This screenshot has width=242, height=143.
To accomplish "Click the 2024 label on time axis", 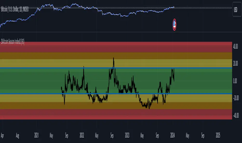I will (x=172, y=135).
